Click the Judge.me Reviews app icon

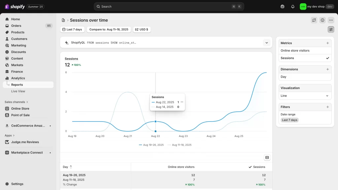[7, 142]
